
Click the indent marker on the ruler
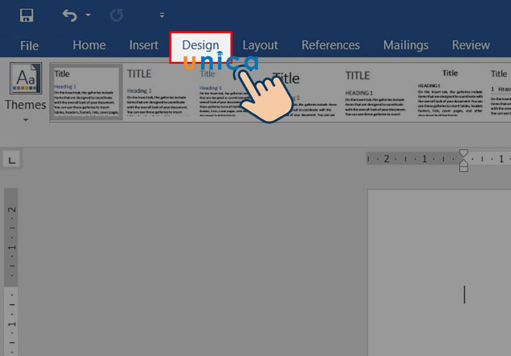click(464, 159)
